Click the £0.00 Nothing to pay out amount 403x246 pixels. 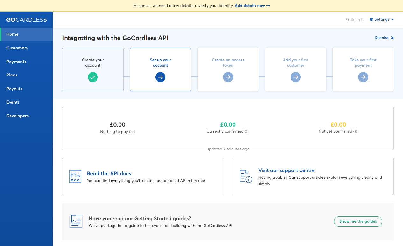118,125
